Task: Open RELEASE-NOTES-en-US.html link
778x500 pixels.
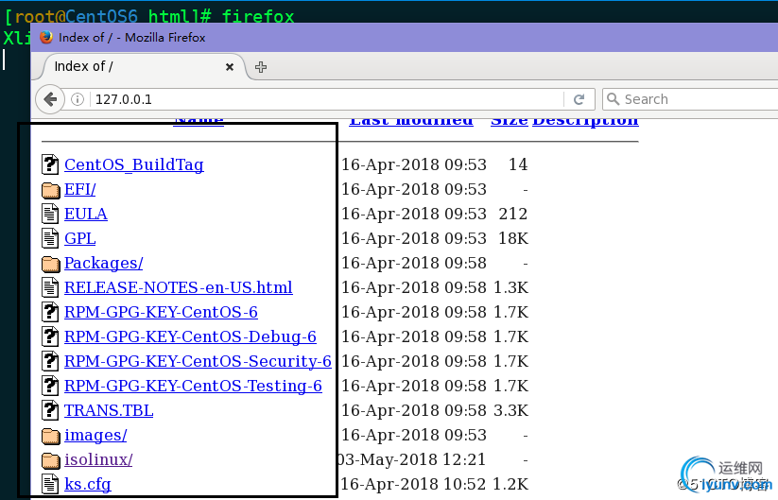Action: click(179, 287)
